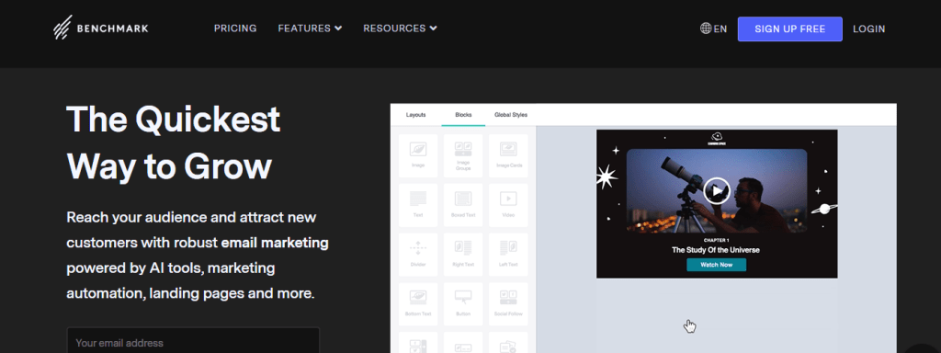Click The Quickest Way to Grow heading
This screenshot has width=941, height=353.
point(174,142)
